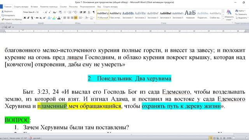Apply the Заголовок 1 style
Image resolution: width=249 pixels, height=140 pixels.
tap(128, 15)
